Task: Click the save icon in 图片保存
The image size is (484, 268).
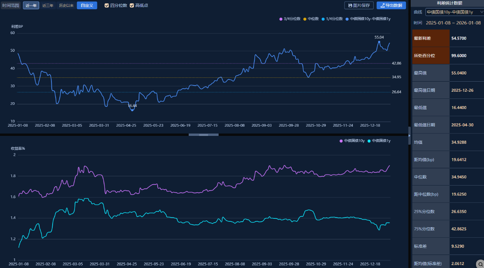Action: (350, 5)
